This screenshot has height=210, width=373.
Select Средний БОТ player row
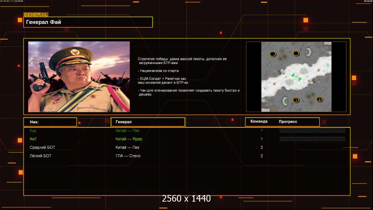(42, 147)
